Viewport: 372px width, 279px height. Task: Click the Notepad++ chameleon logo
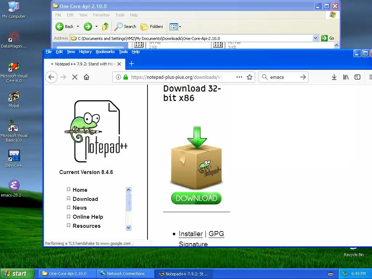tap(96, 131)
